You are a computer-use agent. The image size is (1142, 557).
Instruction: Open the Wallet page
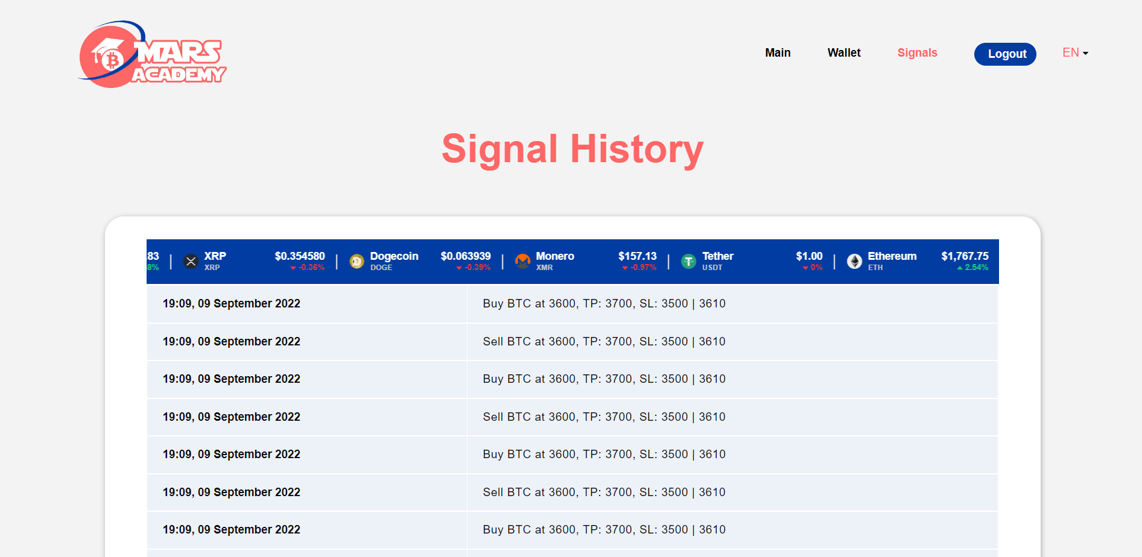click(843, 53)
